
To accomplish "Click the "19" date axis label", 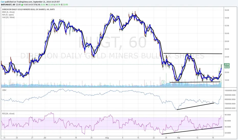I will (x=213, y=138).
